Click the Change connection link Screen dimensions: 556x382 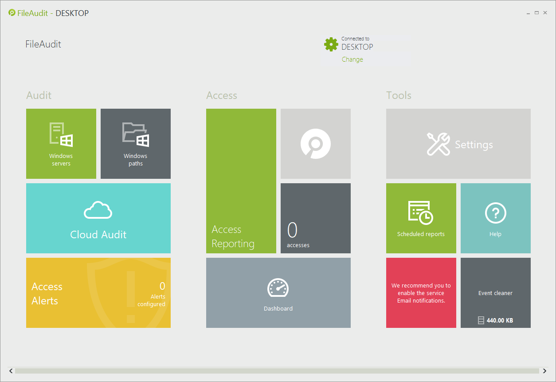click(x=352, y=59)
